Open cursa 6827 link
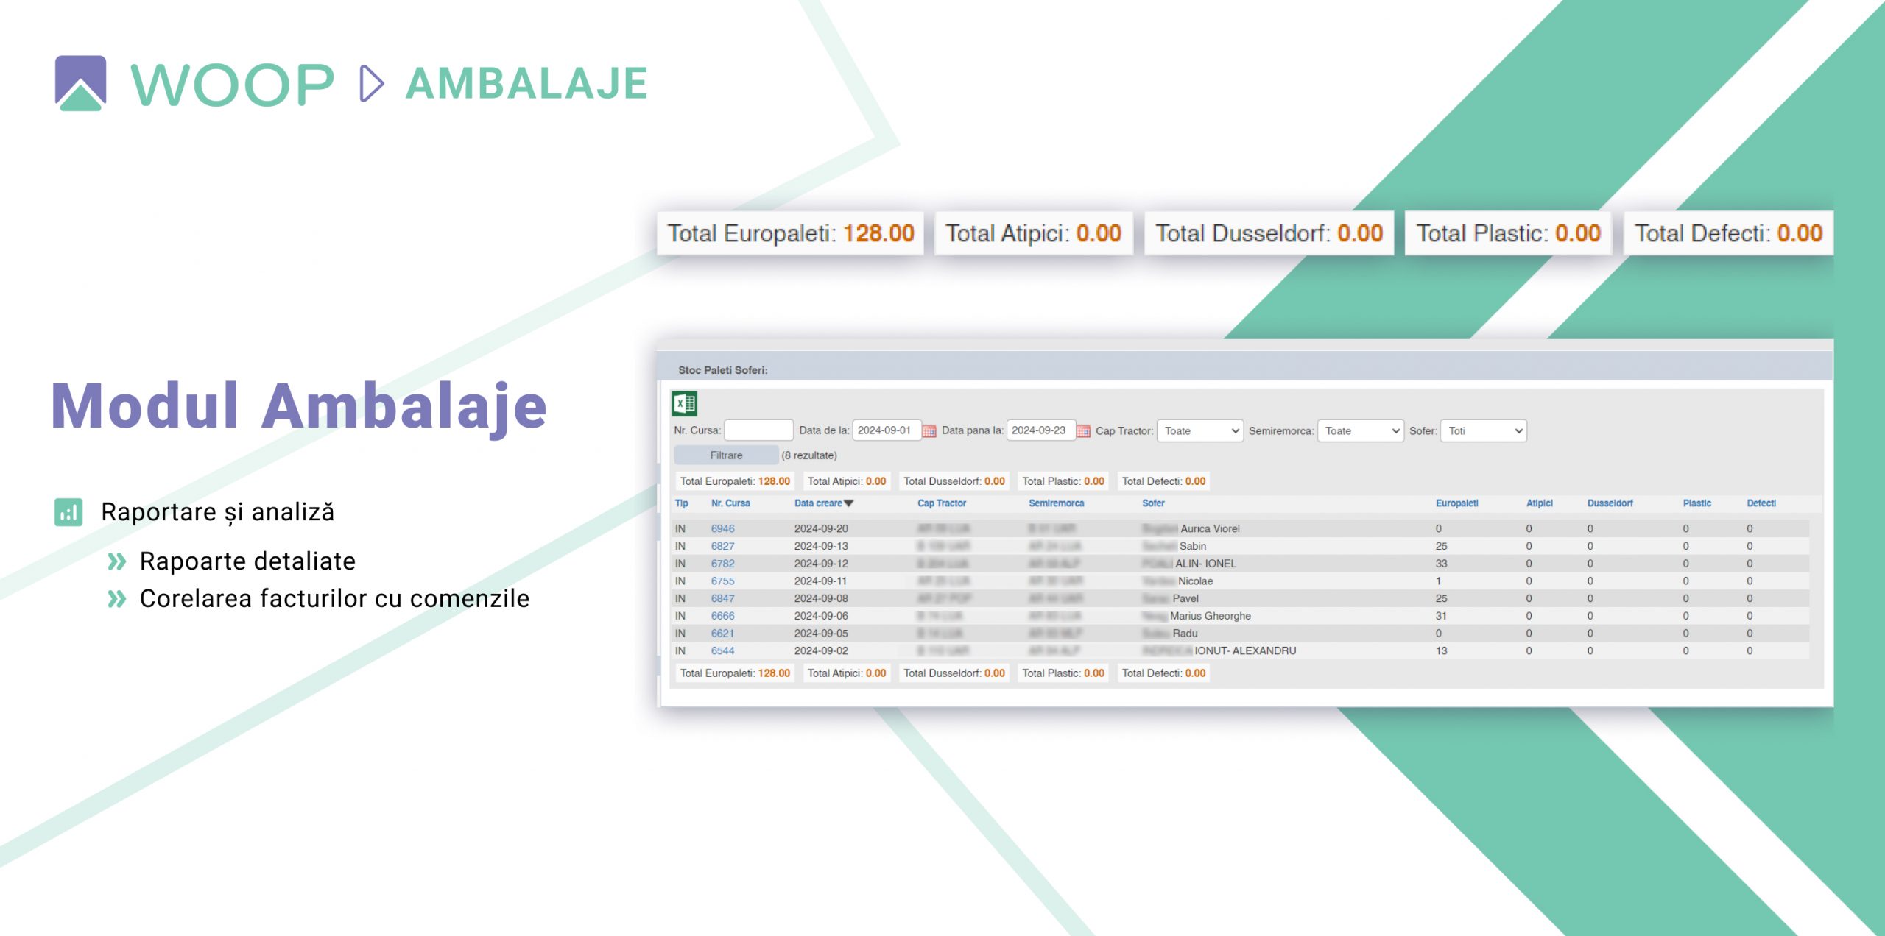The width and height of the screenshot is (1885, 936). click(722, 546)
